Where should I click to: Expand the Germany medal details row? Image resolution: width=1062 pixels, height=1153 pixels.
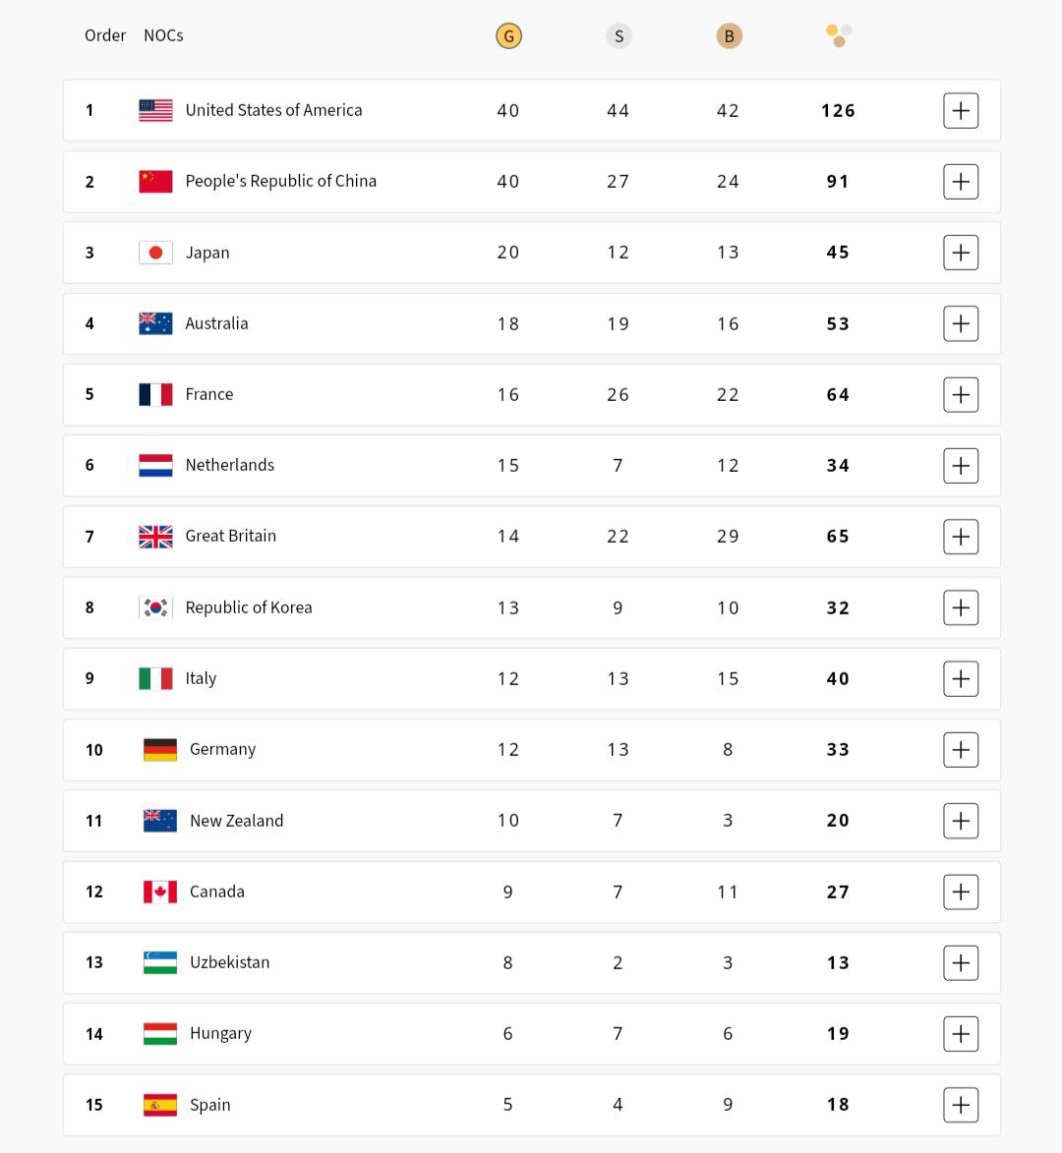point(961,749)
